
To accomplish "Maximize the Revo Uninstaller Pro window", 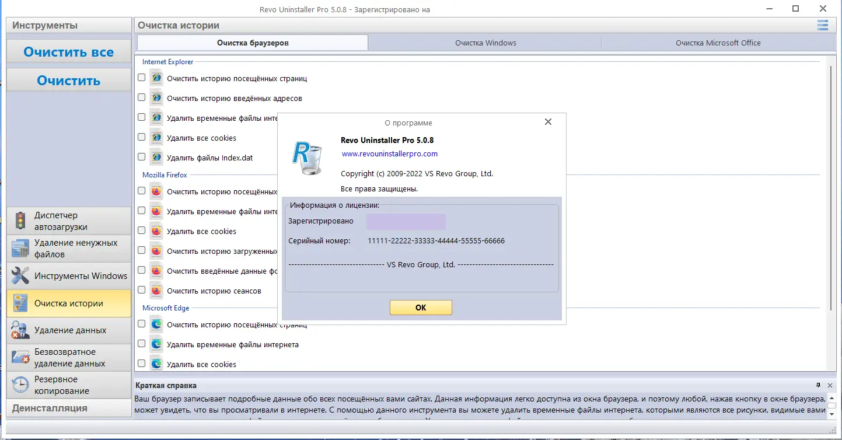I will coord(796,9).
